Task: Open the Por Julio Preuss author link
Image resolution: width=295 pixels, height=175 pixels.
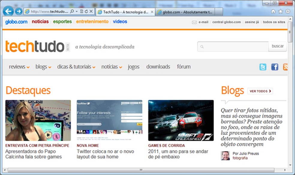Action: (x=246, y=153)
